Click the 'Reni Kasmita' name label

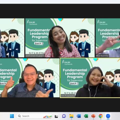click(102, 56)
